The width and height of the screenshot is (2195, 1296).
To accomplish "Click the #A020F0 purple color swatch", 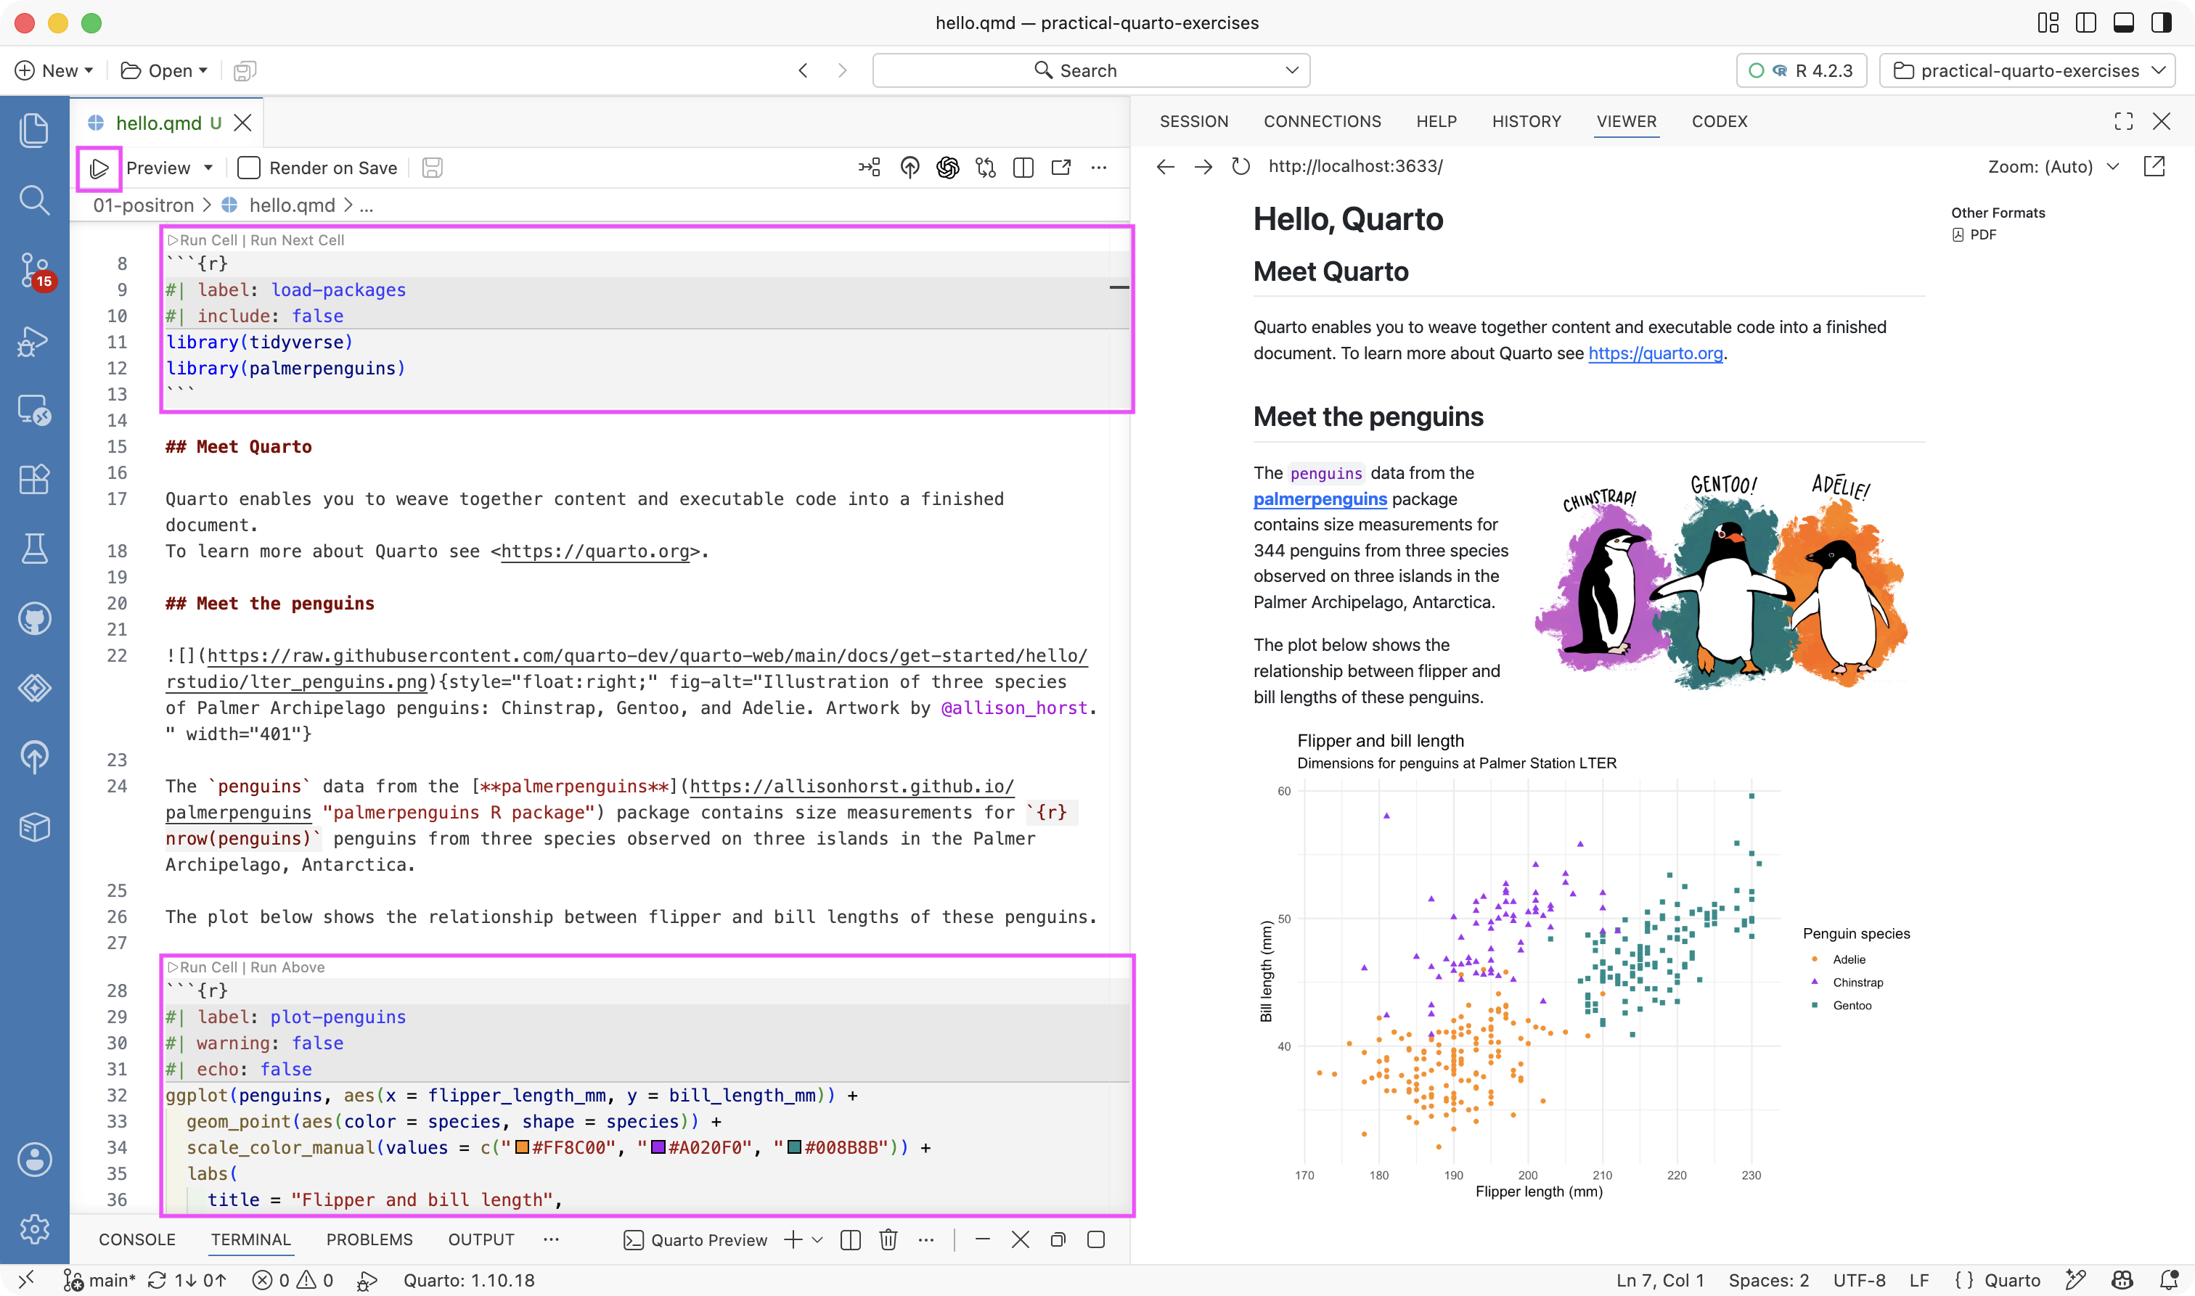I will 658,1147.
